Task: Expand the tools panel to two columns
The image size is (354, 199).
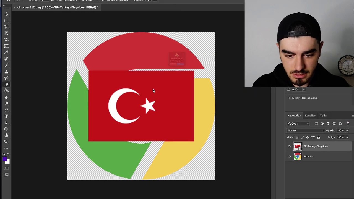Action: tap(4, 5)
